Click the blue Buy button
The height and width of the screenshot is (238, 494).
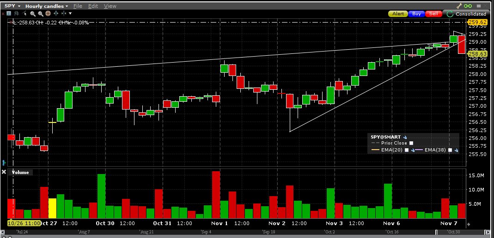[416, 14]
